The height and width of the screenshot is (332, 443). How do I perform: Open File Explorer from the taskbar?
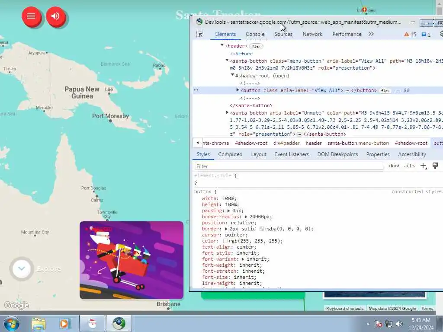(39, 323)
